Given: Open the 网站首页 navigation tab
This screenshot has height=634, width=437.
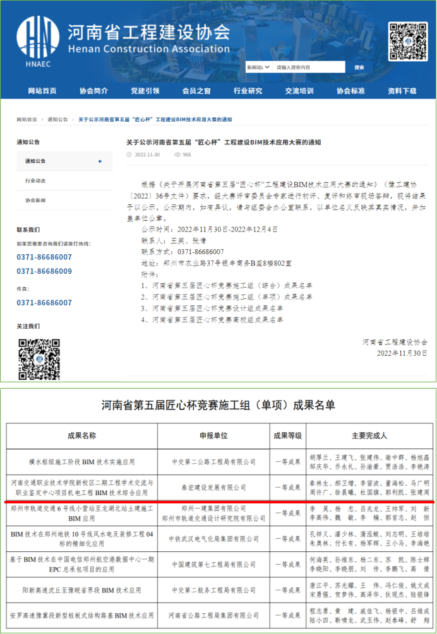Looking at the screenshot, I should coord(42,91).
